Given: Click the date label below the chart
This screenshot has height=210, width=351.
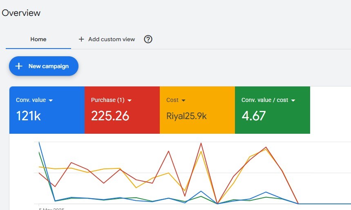Looking at the screenshot, I should pos(51,209).
